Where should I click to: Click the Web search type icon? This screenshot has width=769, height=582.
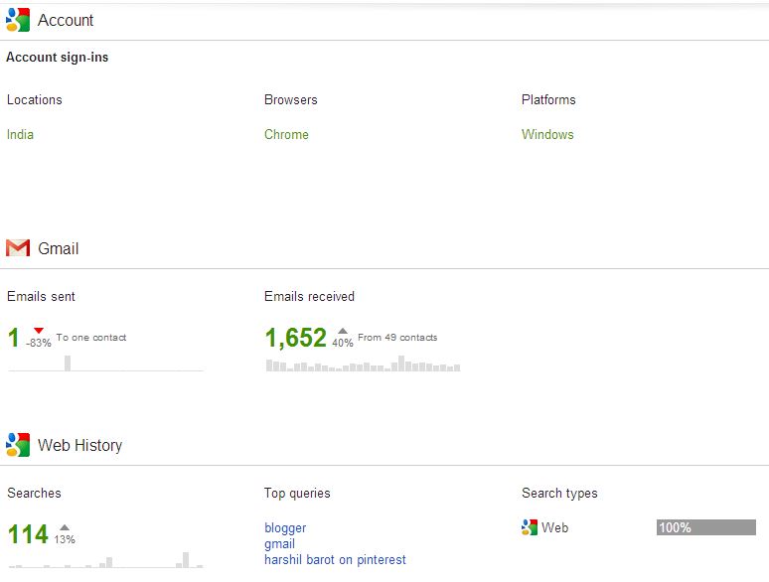pos(530,527)
